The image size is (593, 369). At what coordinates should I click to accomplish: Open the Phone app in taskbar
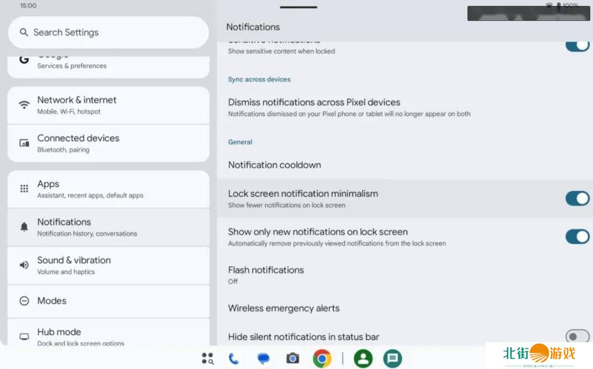233,358
